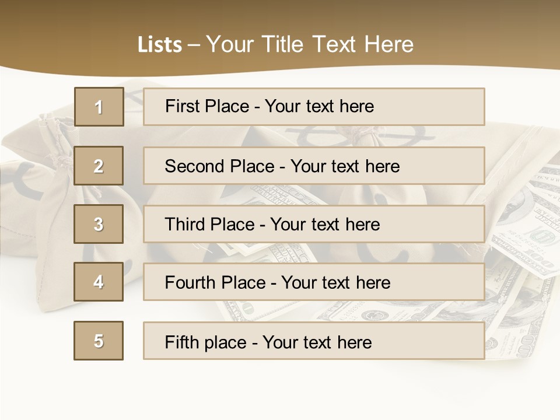Click the number 5 box
The height and width of the screenshot is (420, 560).
coord(99,341)
